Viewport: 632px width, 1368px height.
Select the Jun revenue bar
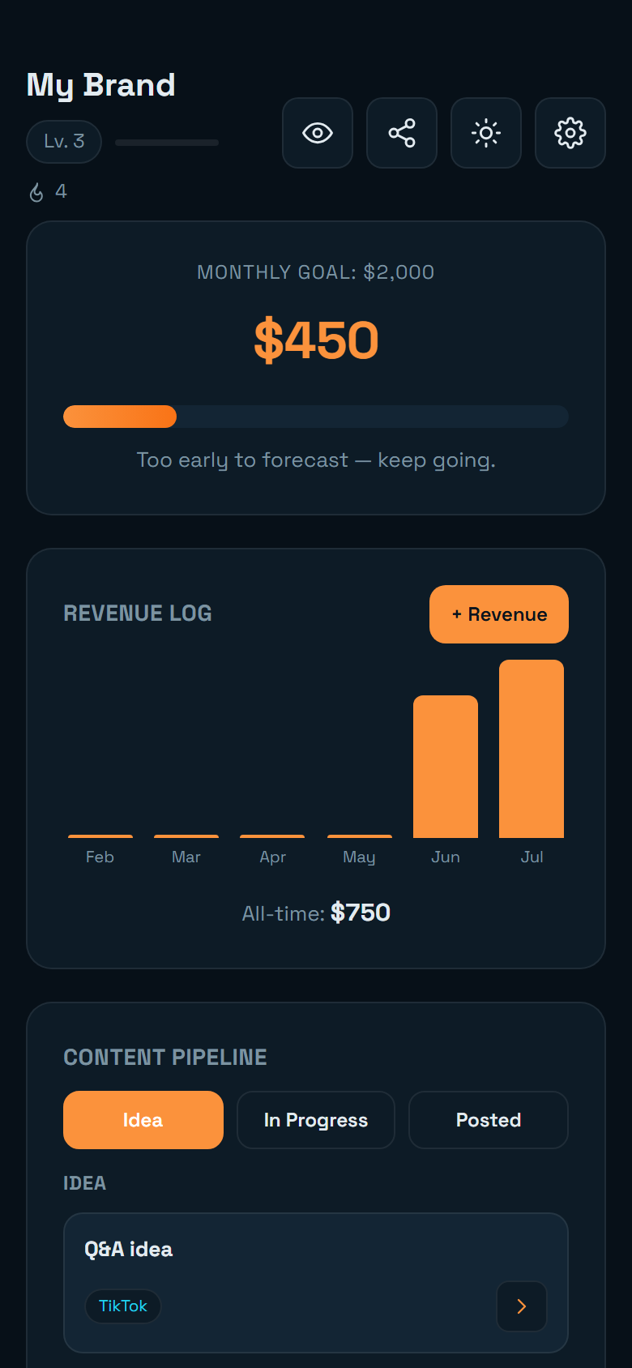point(446,767)
